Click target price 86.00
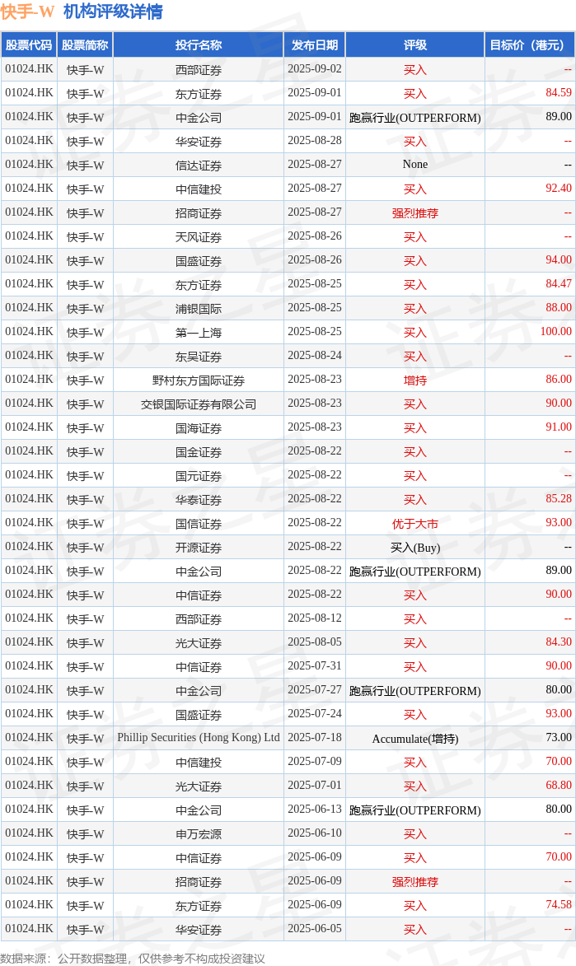Viewport: 576px width, 966px height. pos(559,380)
